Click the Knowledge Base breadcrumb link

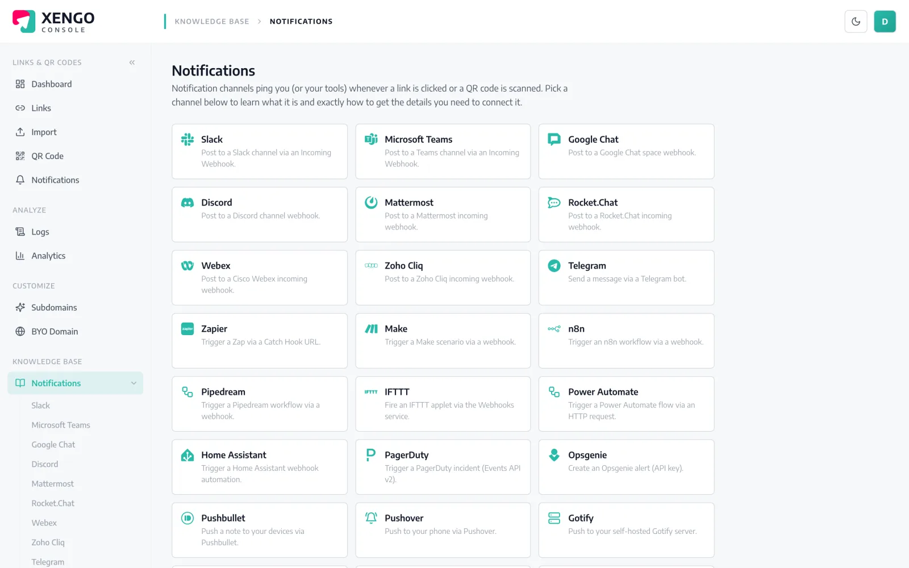pos(212,22)
